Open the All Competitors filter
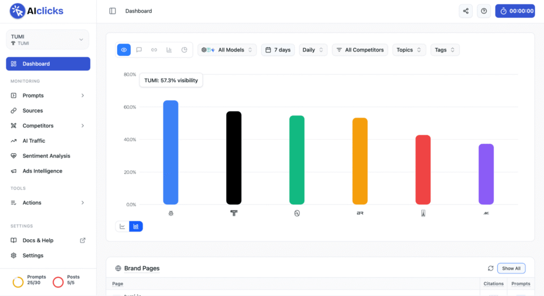The height and width of the screenshot is (296, 544). point(360,50)
